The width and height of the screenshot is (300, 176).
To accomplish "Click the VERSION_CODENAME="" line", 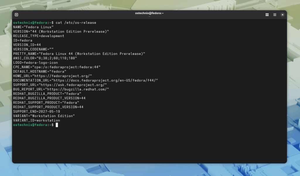I will [x=33, y=49].
